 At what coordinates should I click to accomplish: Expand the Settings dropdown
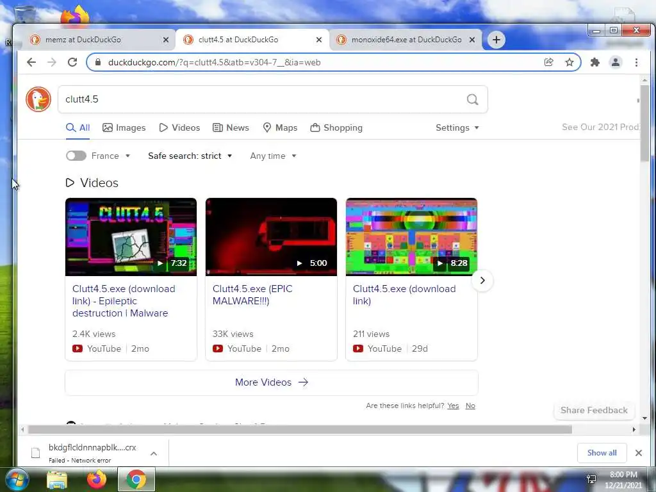457,127
